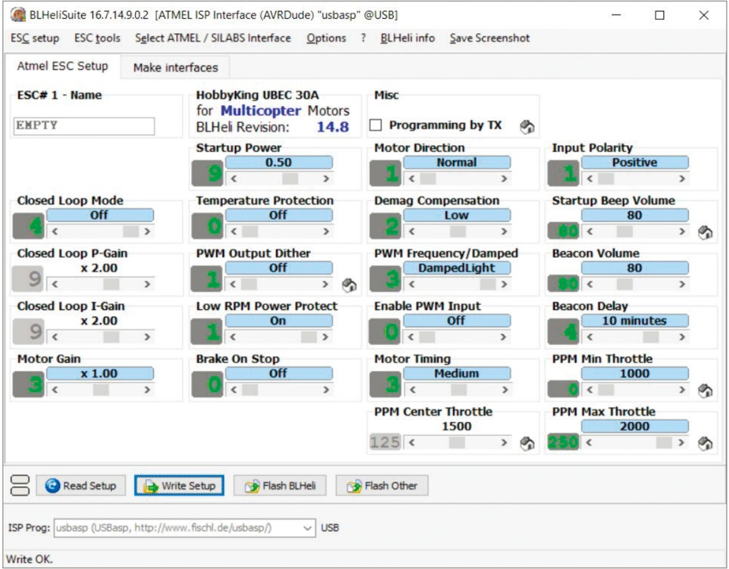Image resolution: width=729 pixels, height=569 pixels.
Task: Click the PWM Frequency/Damped slider thumb
Action: [x=488, y=284]
